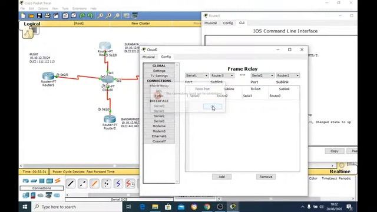
Task: Choose the Copper Straight-Through cable
Action: coord(71,184)
